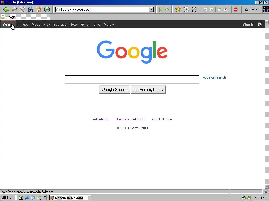Open YouTube in the Google bar
269x201 pixels.
[60, 24]
